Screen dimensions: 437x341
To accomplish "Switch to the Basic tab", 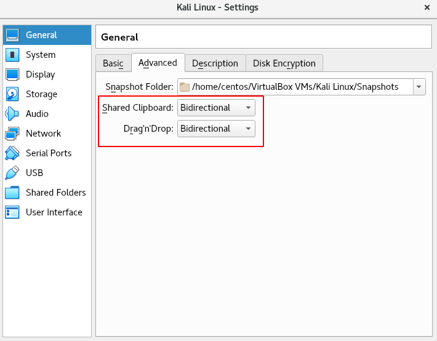I will click(x=113, y=63).
